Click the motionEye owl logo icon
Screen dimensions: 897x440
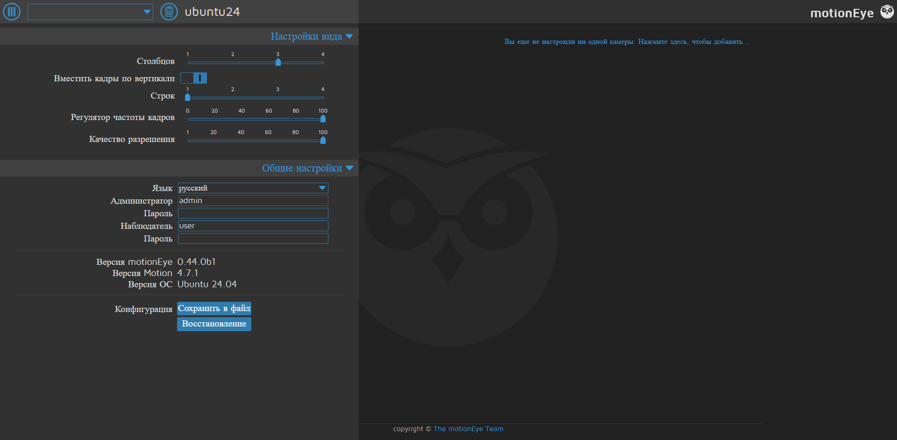click(x=887, y=12)
